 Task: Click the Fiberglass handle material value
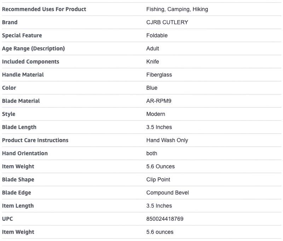(x=159, y=75)
